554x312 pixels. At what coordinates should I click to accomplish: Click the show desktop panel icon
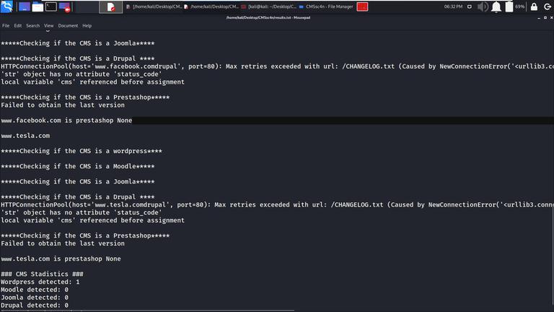tap(25, 6)
